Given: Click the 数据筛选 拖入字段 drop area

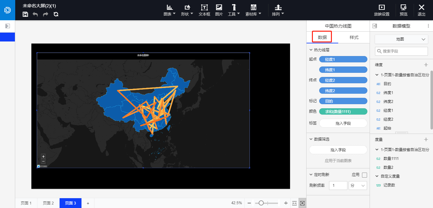Looking at the screenshot, I should [x=338, y=150].
